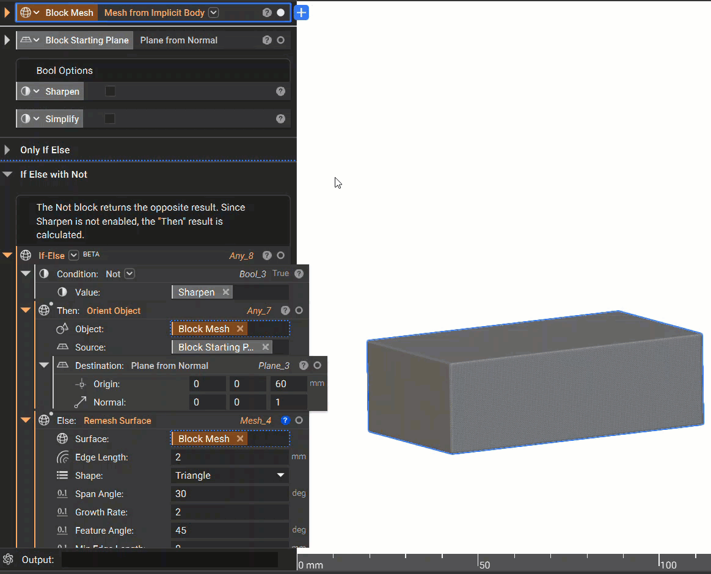Toggle visibility circle of Orient Object

[299, 310]
